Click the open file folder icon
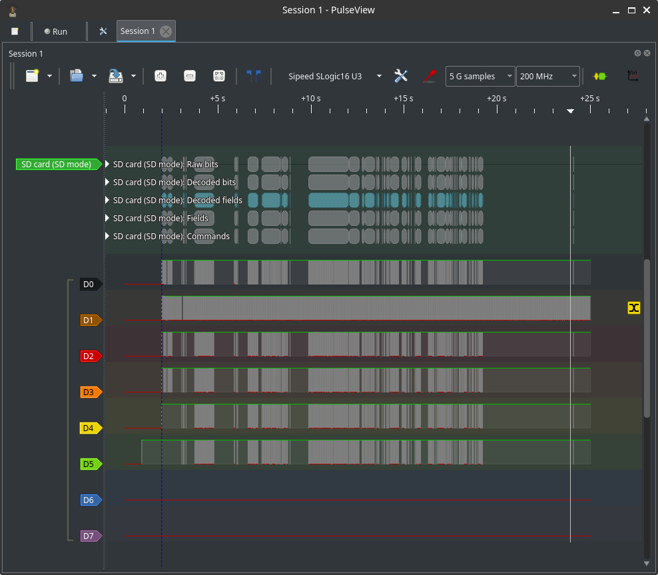The image size is (658, 575). 77,76
